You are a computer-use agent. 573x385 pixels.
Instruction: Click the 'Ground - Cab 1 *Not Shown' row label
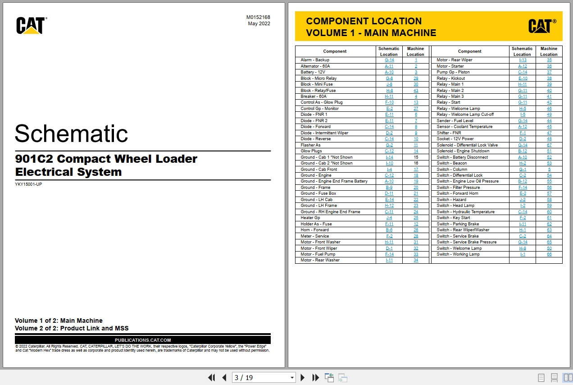[327, 157]
